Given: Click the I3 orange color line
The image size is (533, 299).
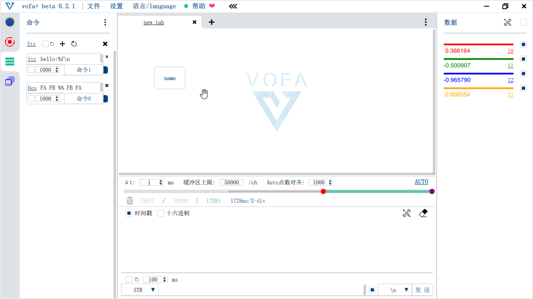Looking at the screenshot, I should [478, 88].
